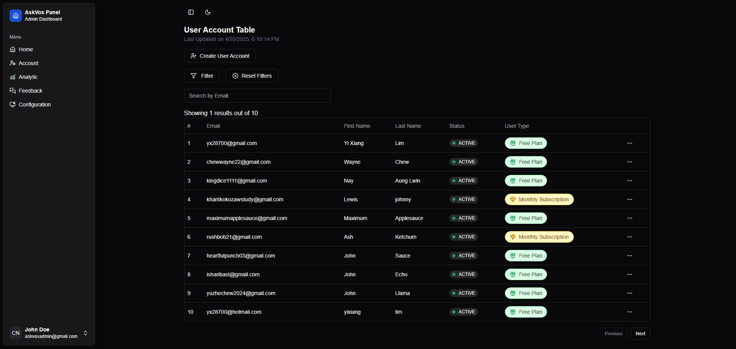Screen dimensions: 736x349
Task: Click the circled X reset icon
Action: pos(235,76)
